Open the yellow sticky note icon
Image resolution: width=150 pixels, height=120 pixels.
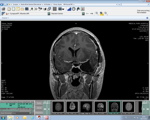pos(18,9)
